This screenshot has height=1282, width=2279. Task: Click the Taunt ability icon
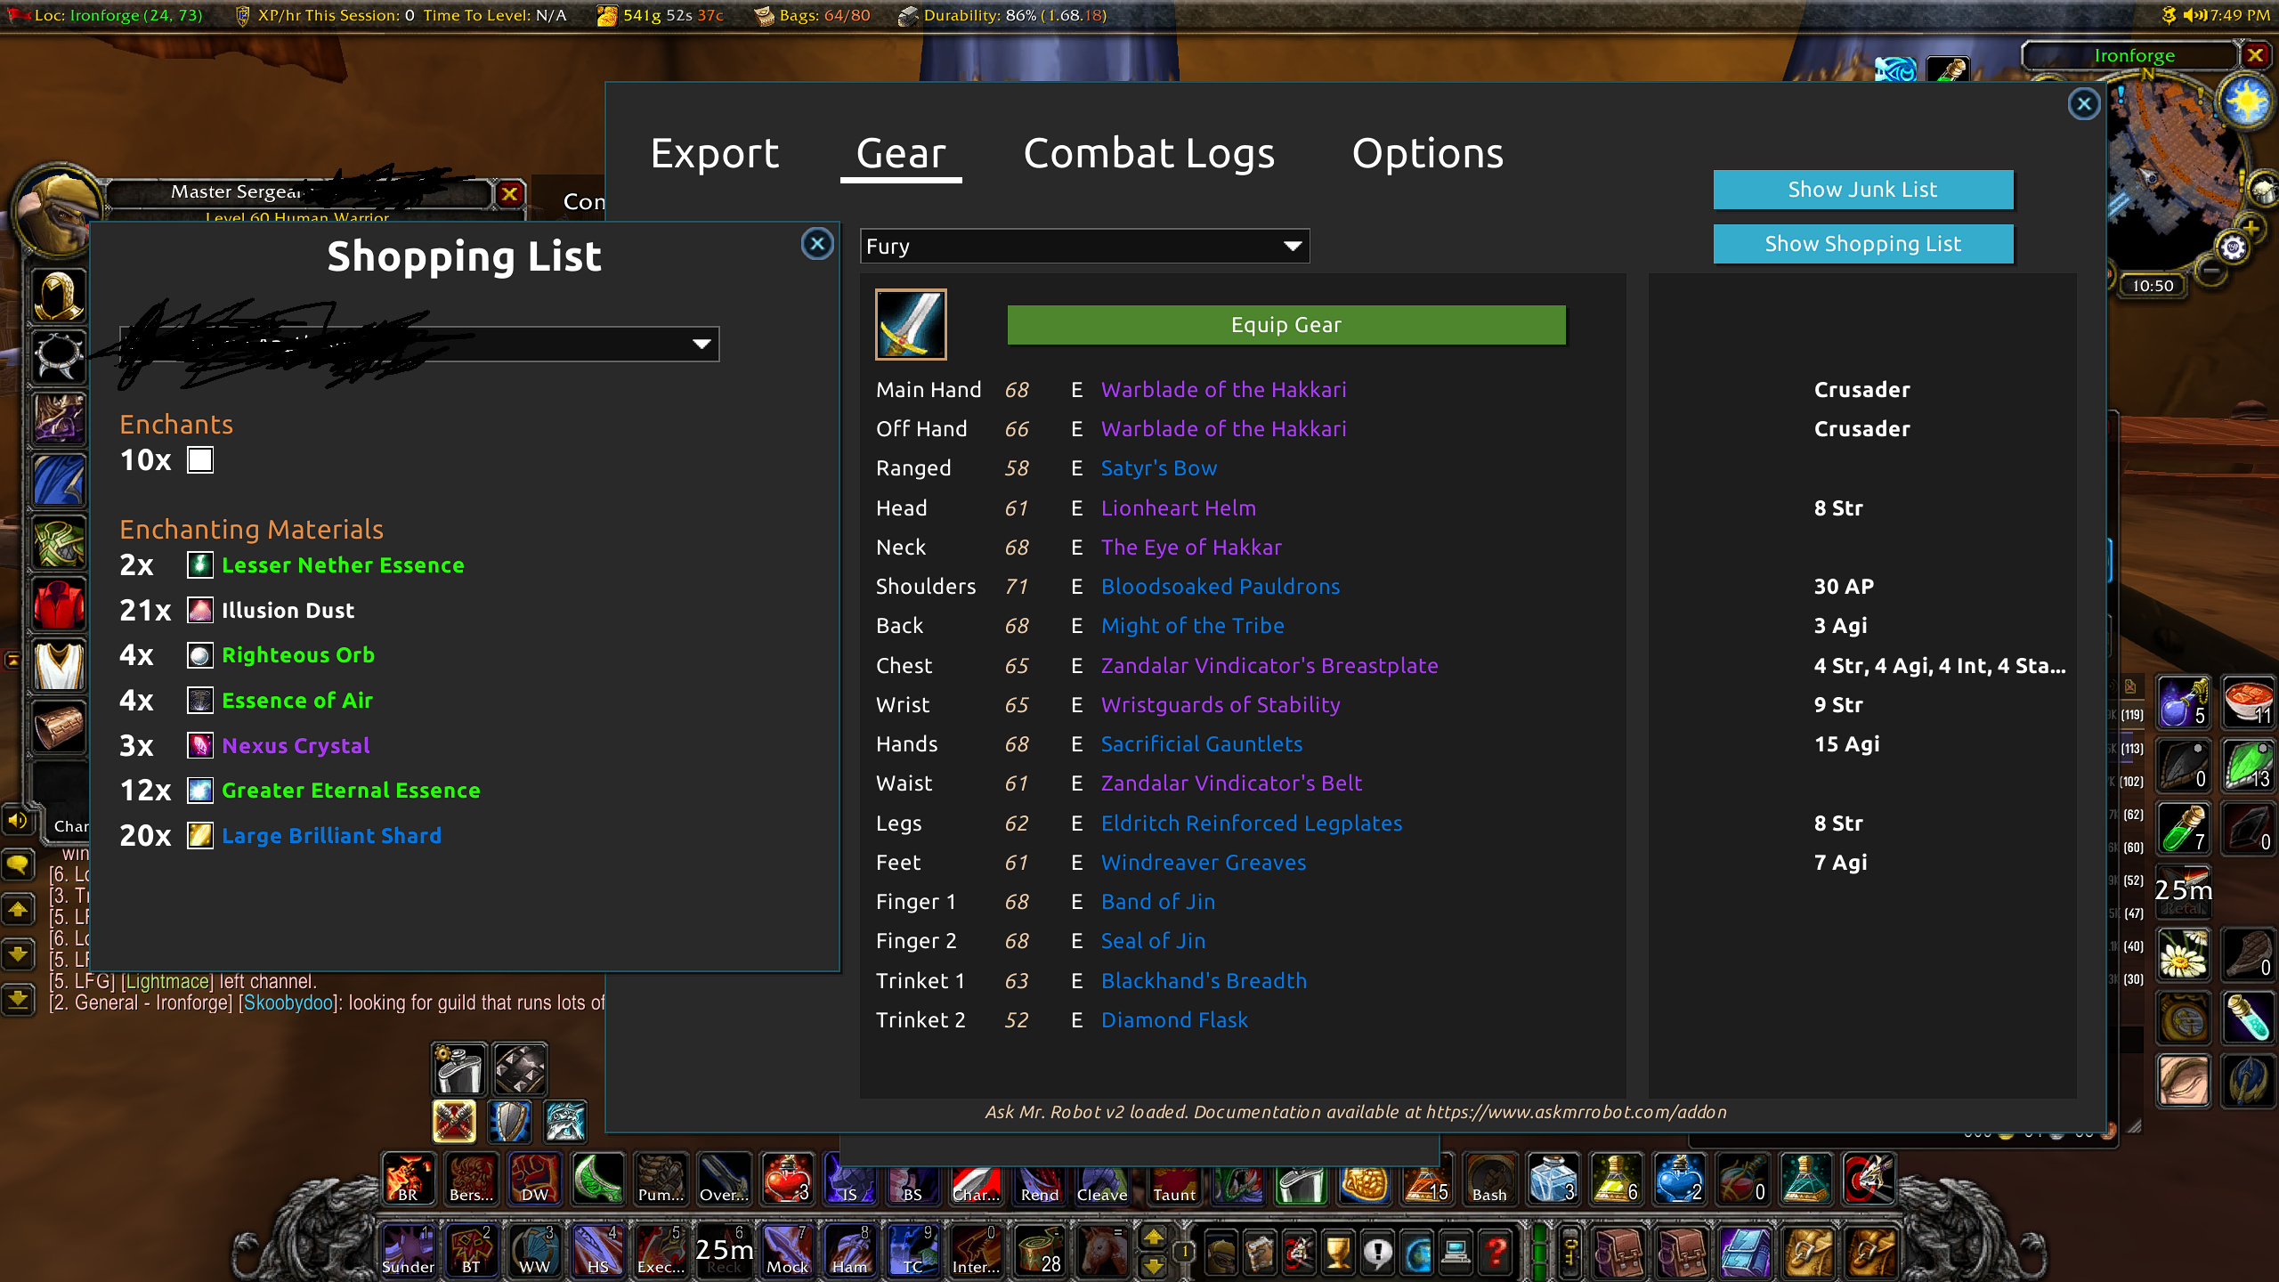[1174, 1184]
